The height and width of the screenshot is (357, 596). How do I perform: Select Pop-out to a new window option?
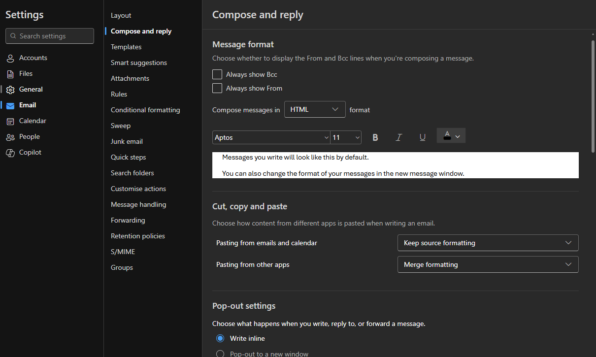click(220, 354)
